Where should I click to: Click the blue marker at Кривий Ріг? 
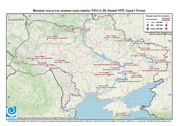point(109,76)
